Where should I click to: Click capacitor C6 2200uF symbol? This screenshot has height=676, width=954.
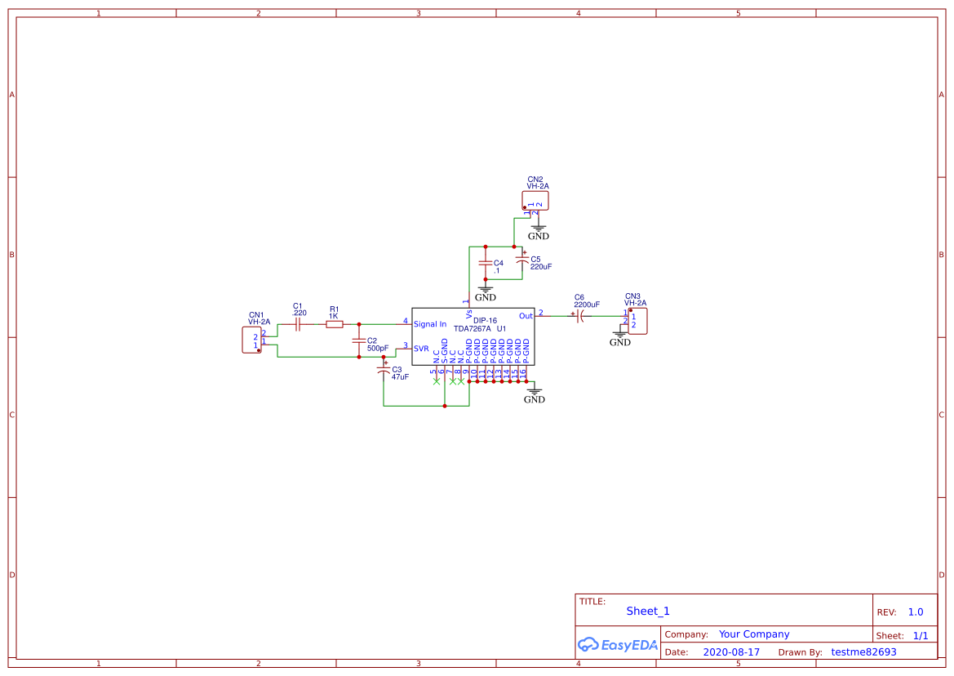(579, 317)
